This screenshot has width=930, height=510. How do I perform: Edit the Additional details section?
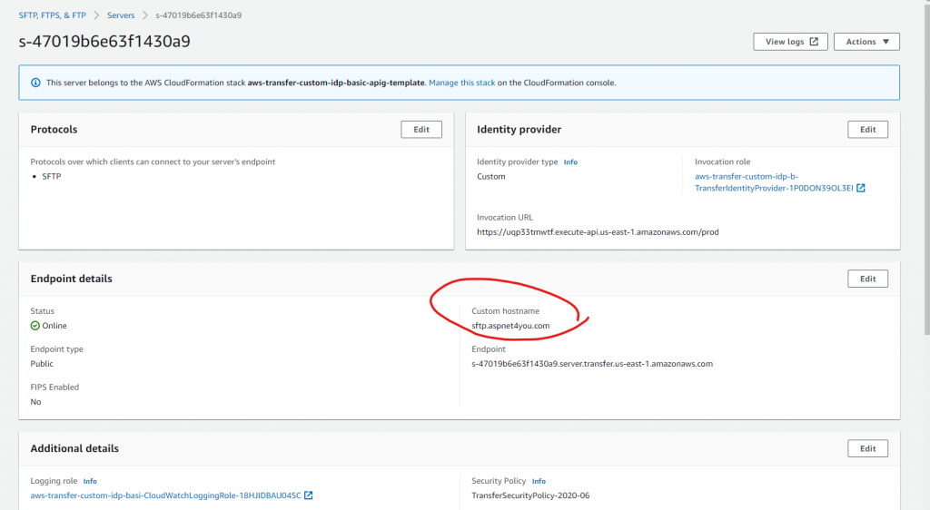867,448
